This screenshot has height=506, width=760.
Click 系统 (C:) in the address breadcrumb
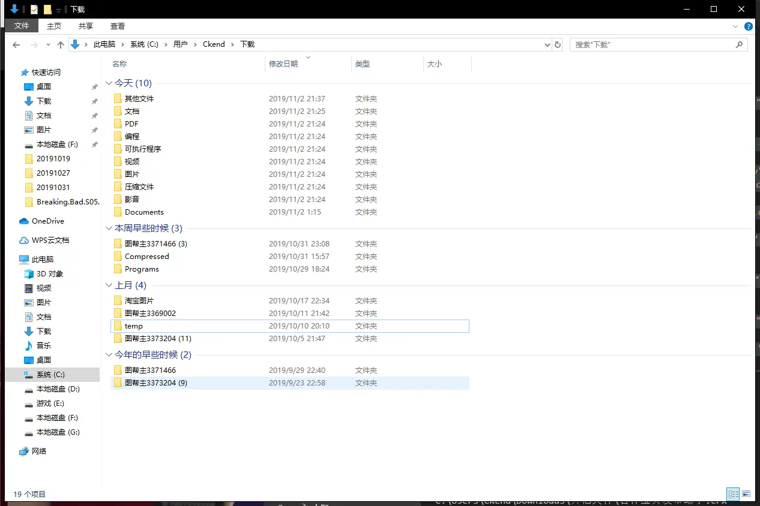(x=144, y=44)
